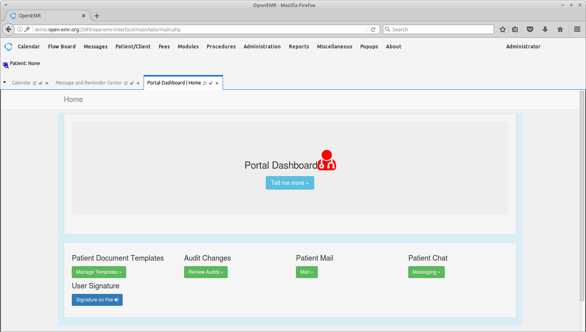586x332 pixels.
Task: Click the Patient Mail heading
Action: coord(315,258)
